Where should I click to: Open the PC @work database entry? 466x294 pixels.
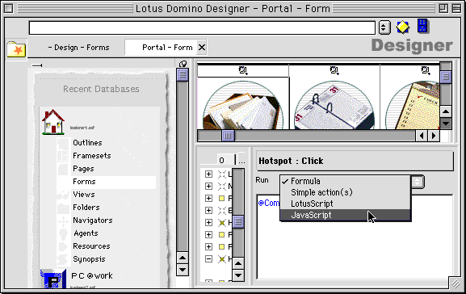click(x=92, y=276)
